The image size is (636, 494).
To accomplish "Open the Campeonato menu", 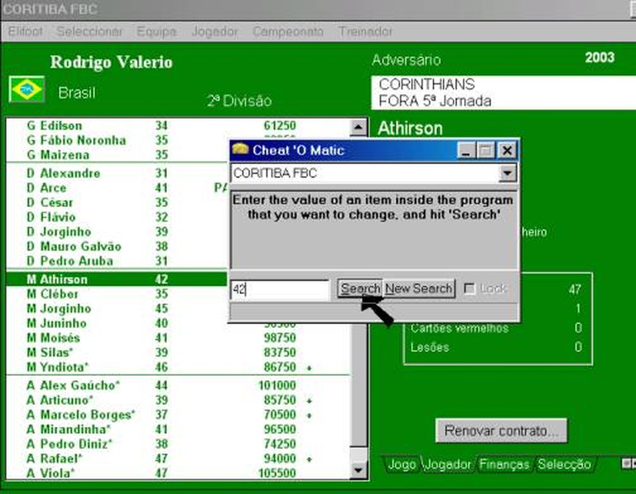I will click(288, 31).
